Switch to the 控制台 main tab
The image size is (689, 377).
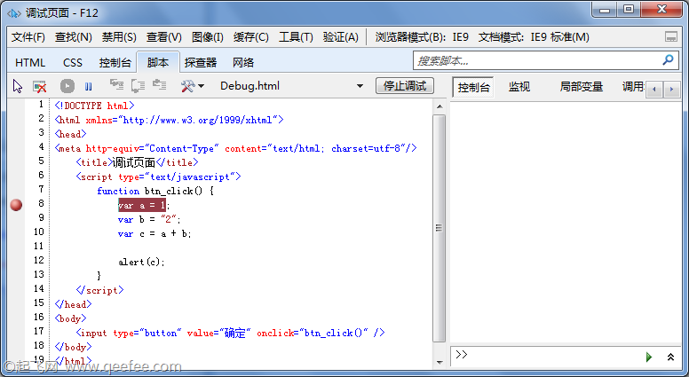click(115, 63)
